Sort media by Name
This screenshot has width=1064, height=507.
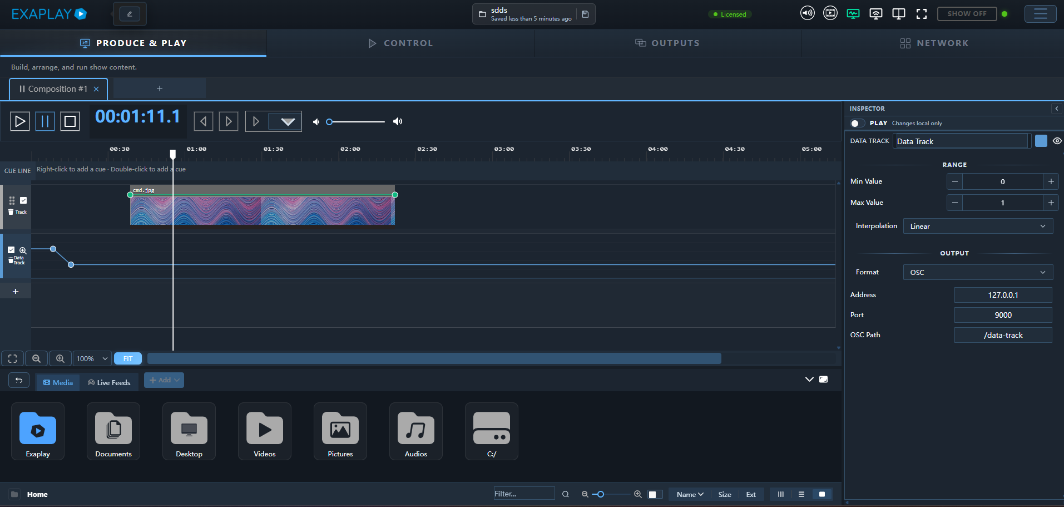pos(690,494)
